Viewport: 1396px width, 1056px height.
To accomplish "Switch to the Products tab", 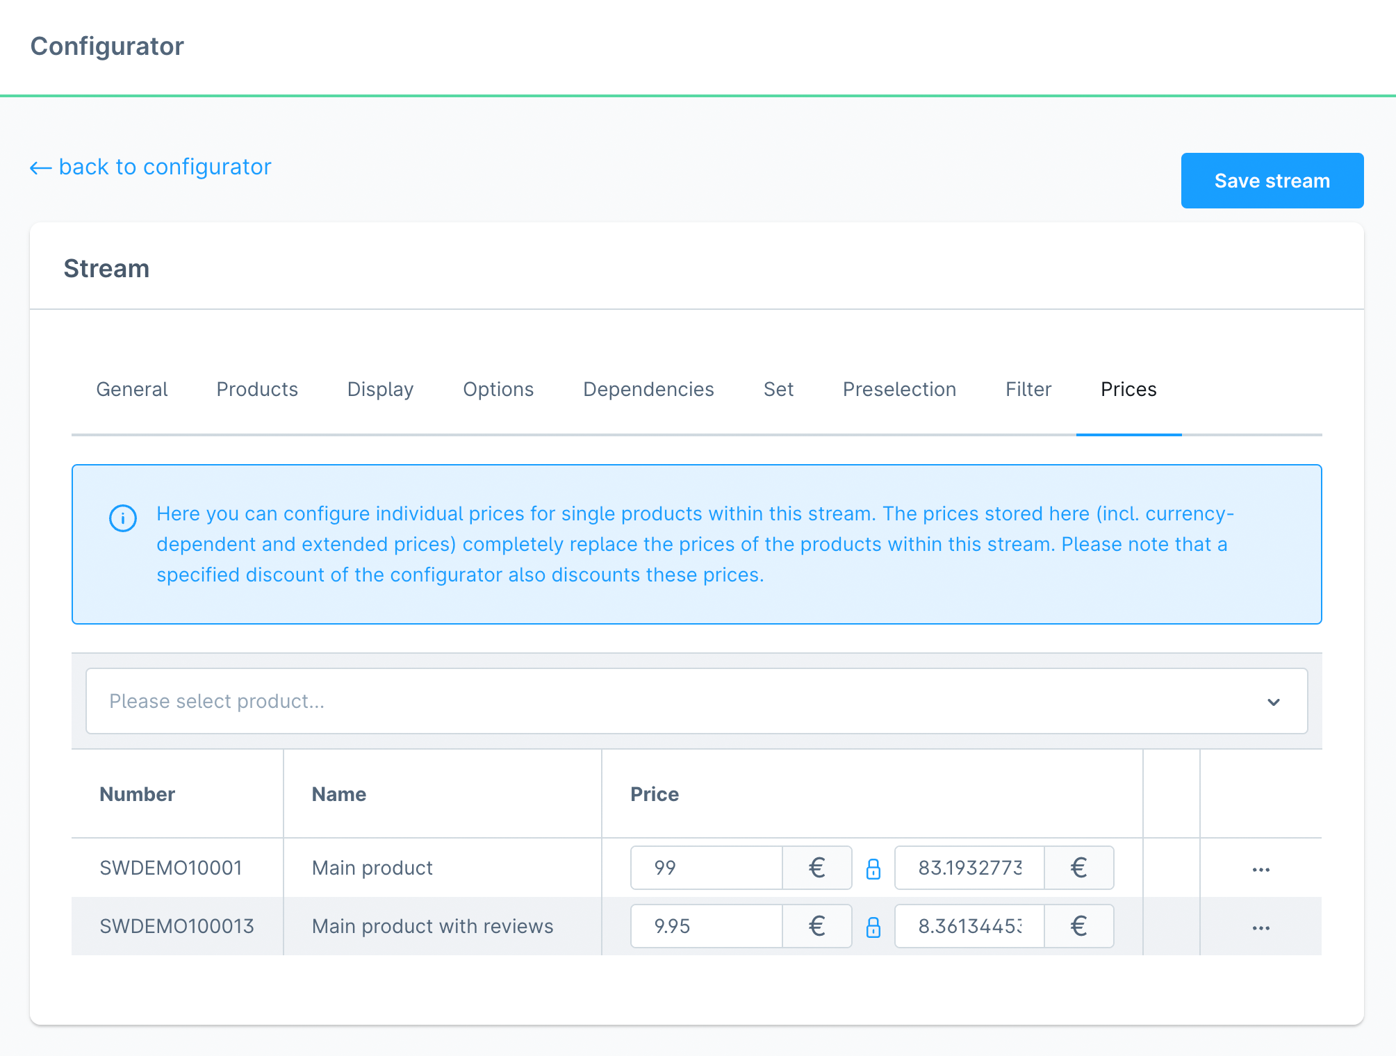I will point(257,388).
